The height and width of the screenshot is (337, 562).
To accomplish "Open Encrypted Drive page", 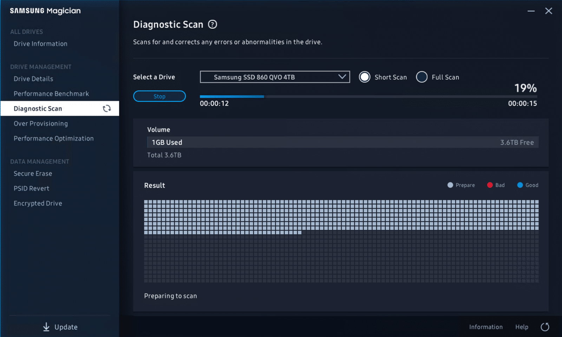I will pos(38,203).
